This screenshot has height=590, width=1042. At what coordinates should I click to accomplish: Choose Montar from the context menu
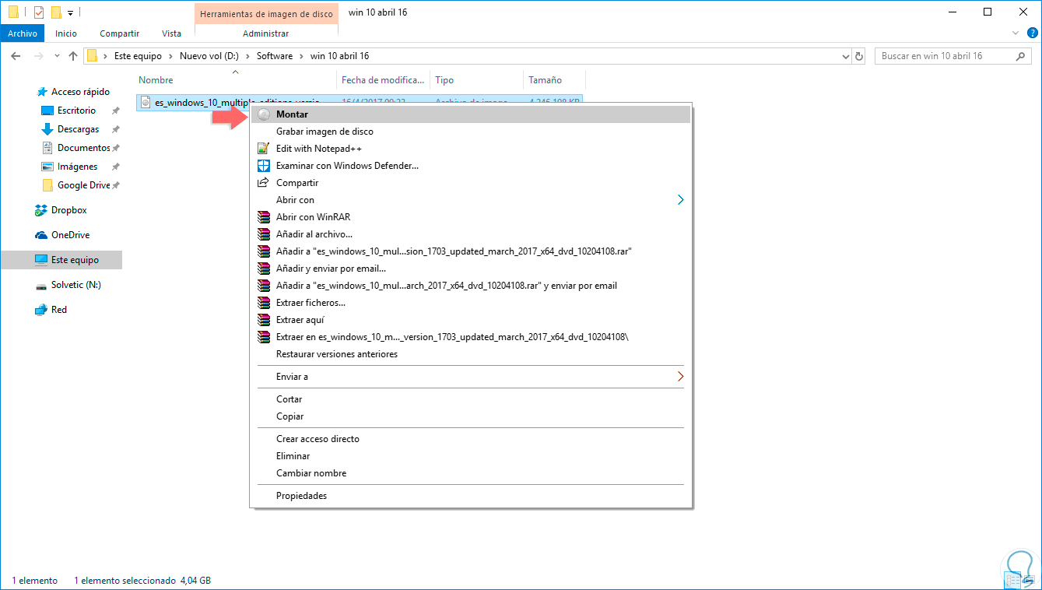tap(471, 114)
